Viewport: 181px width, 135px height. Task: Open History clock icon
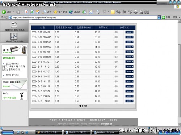pos(84,12)
